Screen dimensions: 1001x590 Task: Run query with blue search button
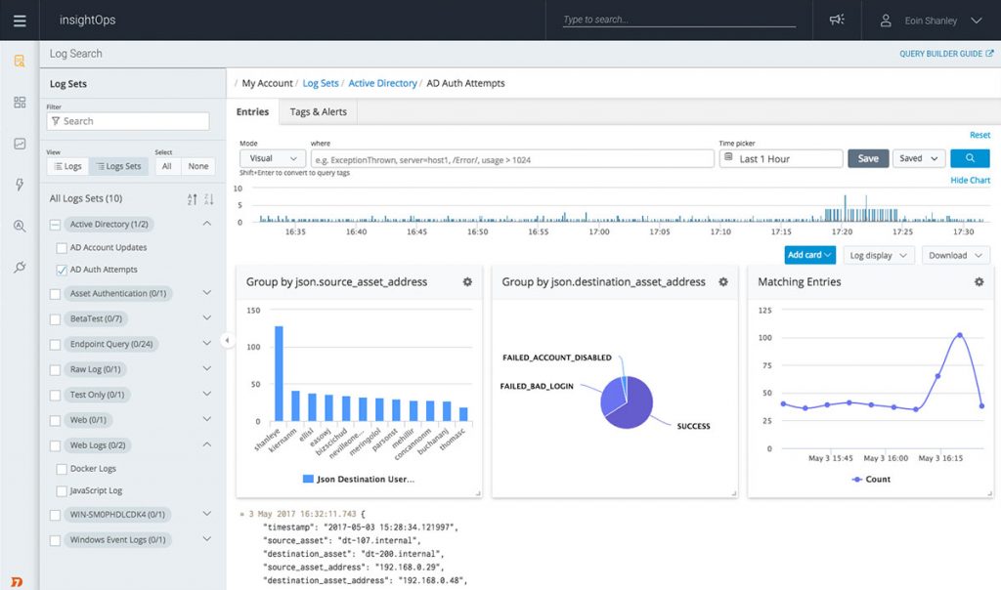[970, 158]
